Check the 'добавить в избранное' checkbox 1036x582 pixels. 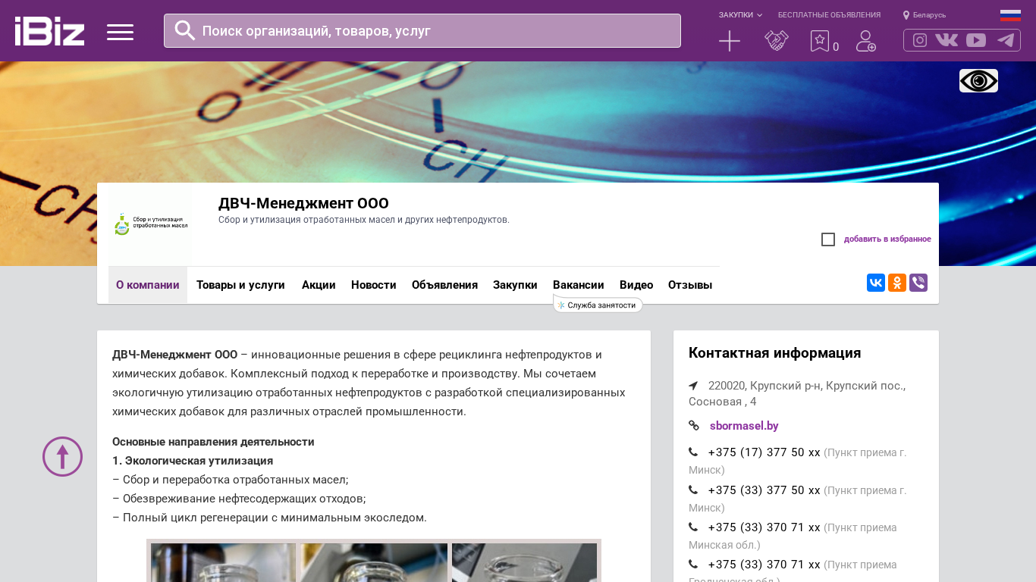[x=828, y=239]
